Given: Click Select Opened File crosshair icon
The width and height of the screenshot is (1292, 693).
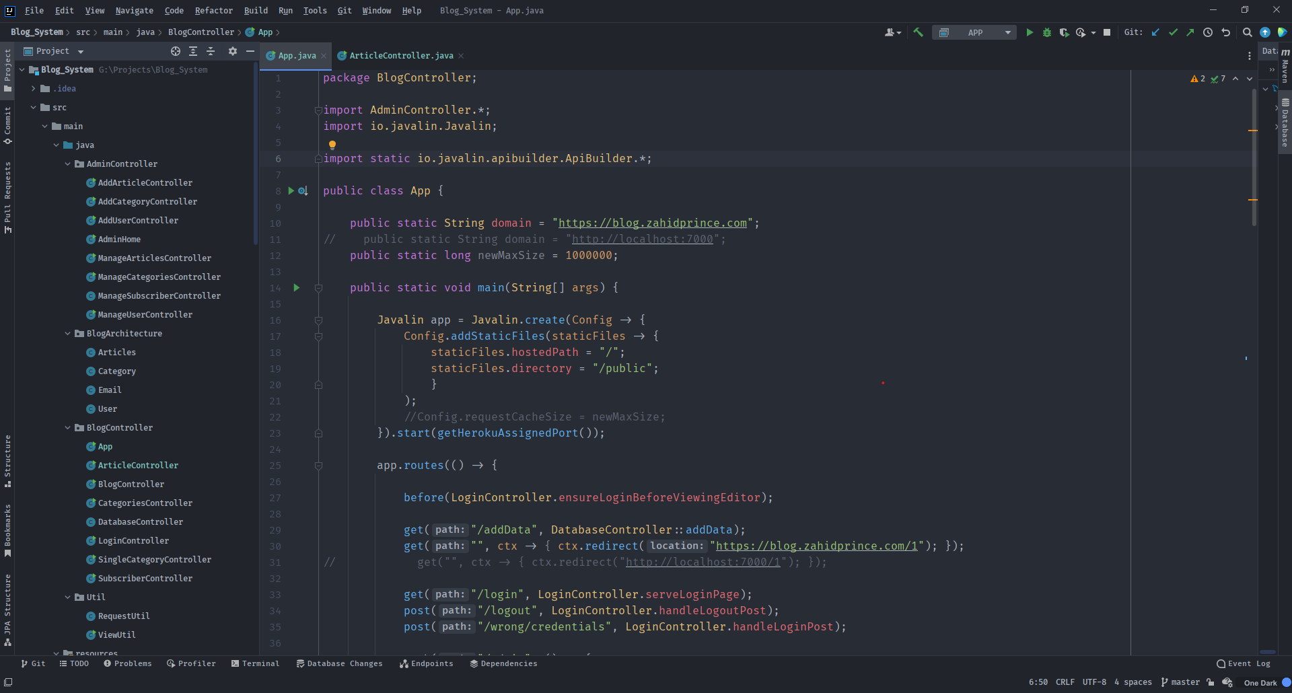Looking at the screenshot, I should (176, 51).
